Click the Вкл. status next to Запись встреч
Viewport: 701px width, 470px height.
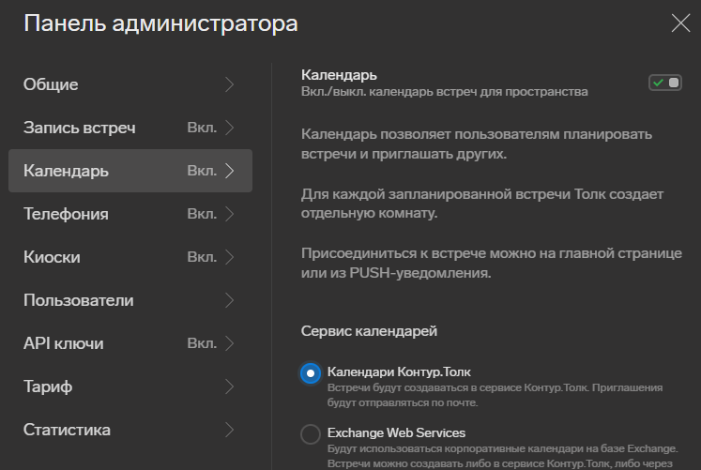pyautogui.click(x=202, y=128)
